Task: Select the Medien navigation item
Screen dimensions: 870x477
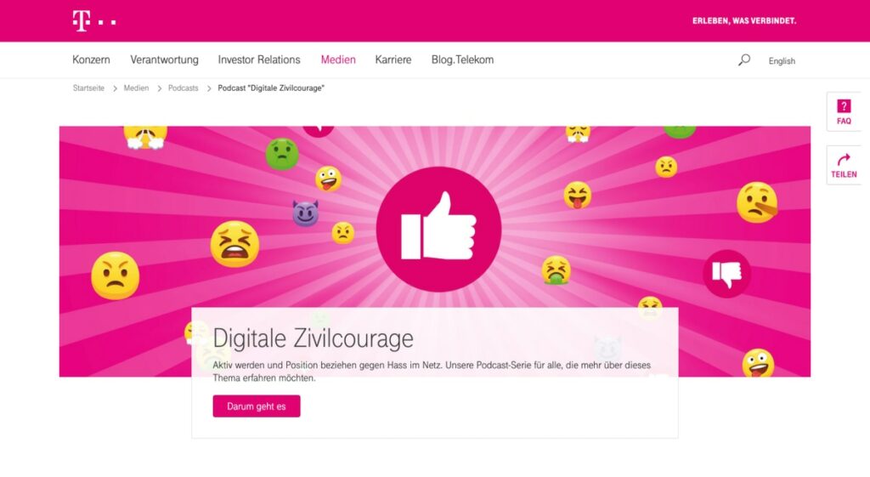Action: (338, 60)
